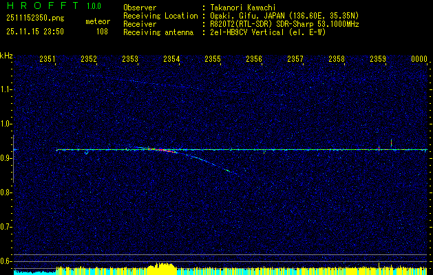The width and height of the screenshot is (433, 275).
Task: Select the location text Ogaki, Gifu, JAPAN
Action: tap(246, 16)
